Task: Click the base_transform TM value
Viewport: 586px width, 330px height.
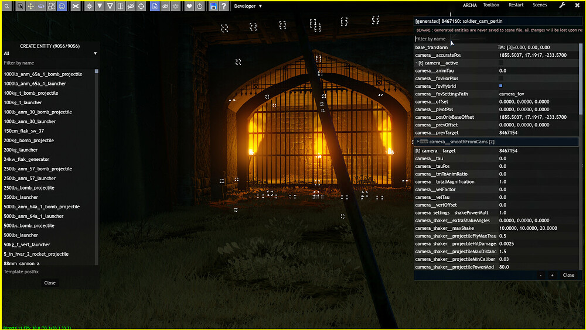Action: tap(523, 47)
